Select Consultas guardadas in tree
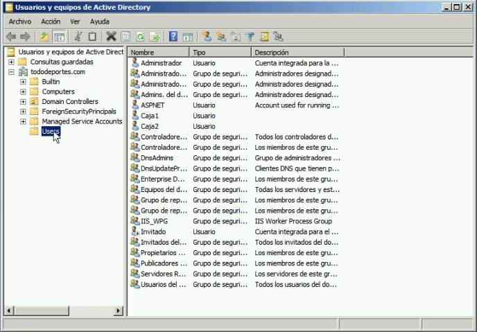 tap(62, 62)
